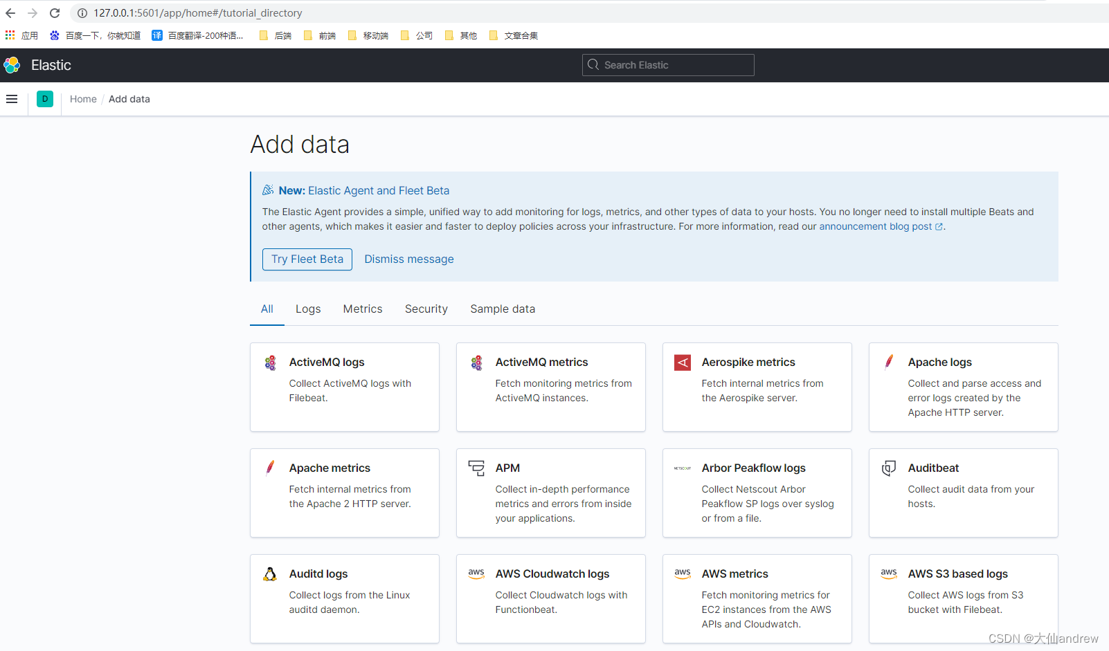Open the 其他 bookmark folder
This screenshot has height=651, width=1109.
coord(461,35)
